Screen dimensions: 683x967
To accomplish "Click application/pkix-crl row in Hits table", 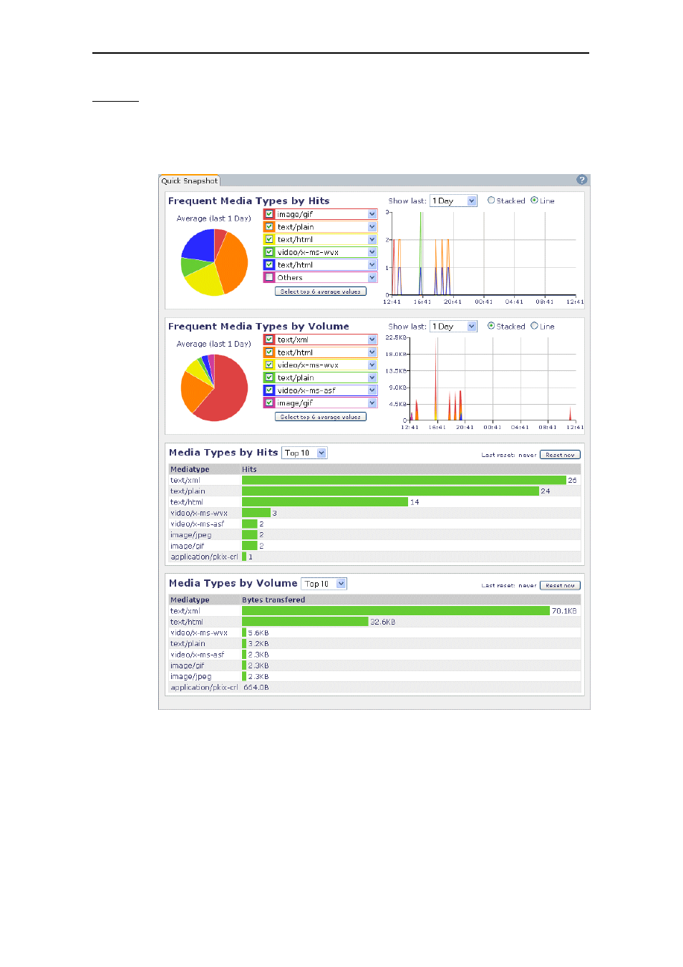I will click(375, 557).
